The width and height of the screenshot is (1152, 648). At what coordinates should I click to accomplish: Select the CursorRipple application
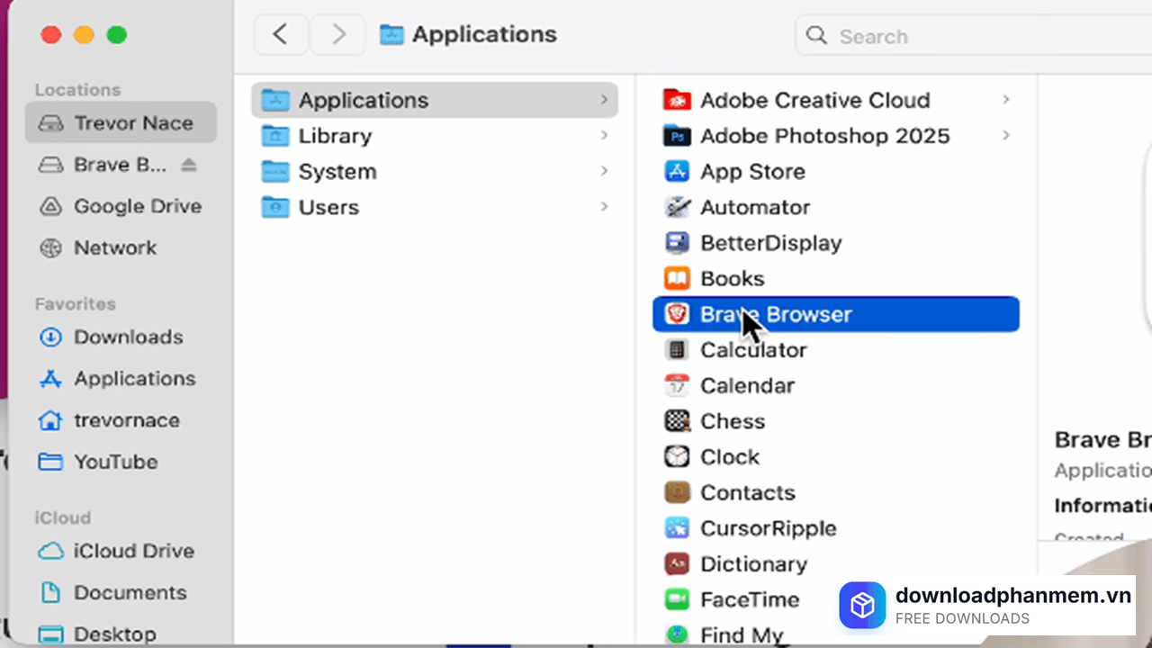768,528
